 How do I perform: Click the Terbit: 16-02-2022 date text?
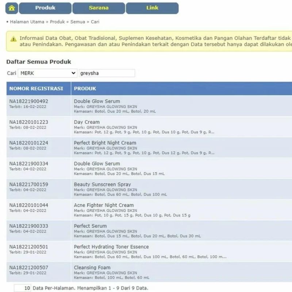[x=28, y=107]
